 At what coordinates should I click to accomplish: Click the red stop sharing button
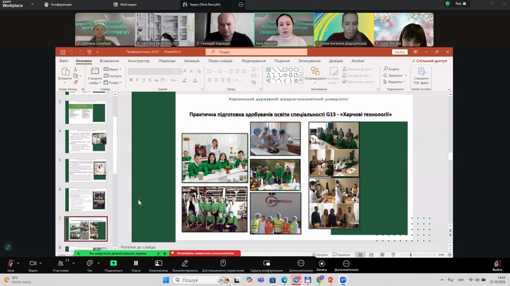point(196,253)
